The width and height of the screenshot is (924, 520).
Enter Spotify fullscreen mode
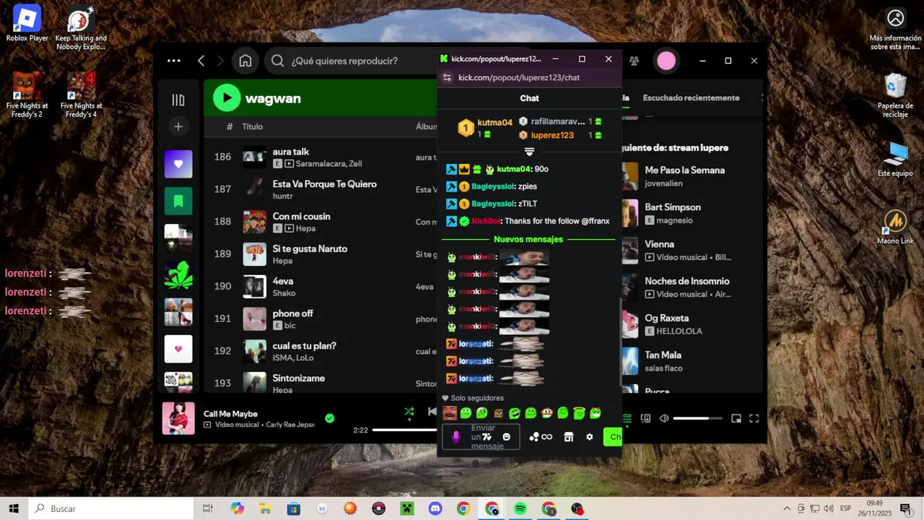(x=754, y=418)
